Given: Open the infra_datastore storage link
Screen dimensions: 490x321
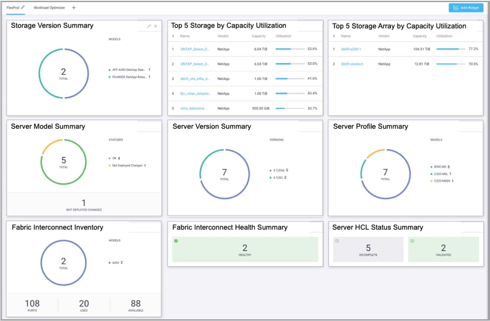Looking at the screenshot, I should point(192,109).
